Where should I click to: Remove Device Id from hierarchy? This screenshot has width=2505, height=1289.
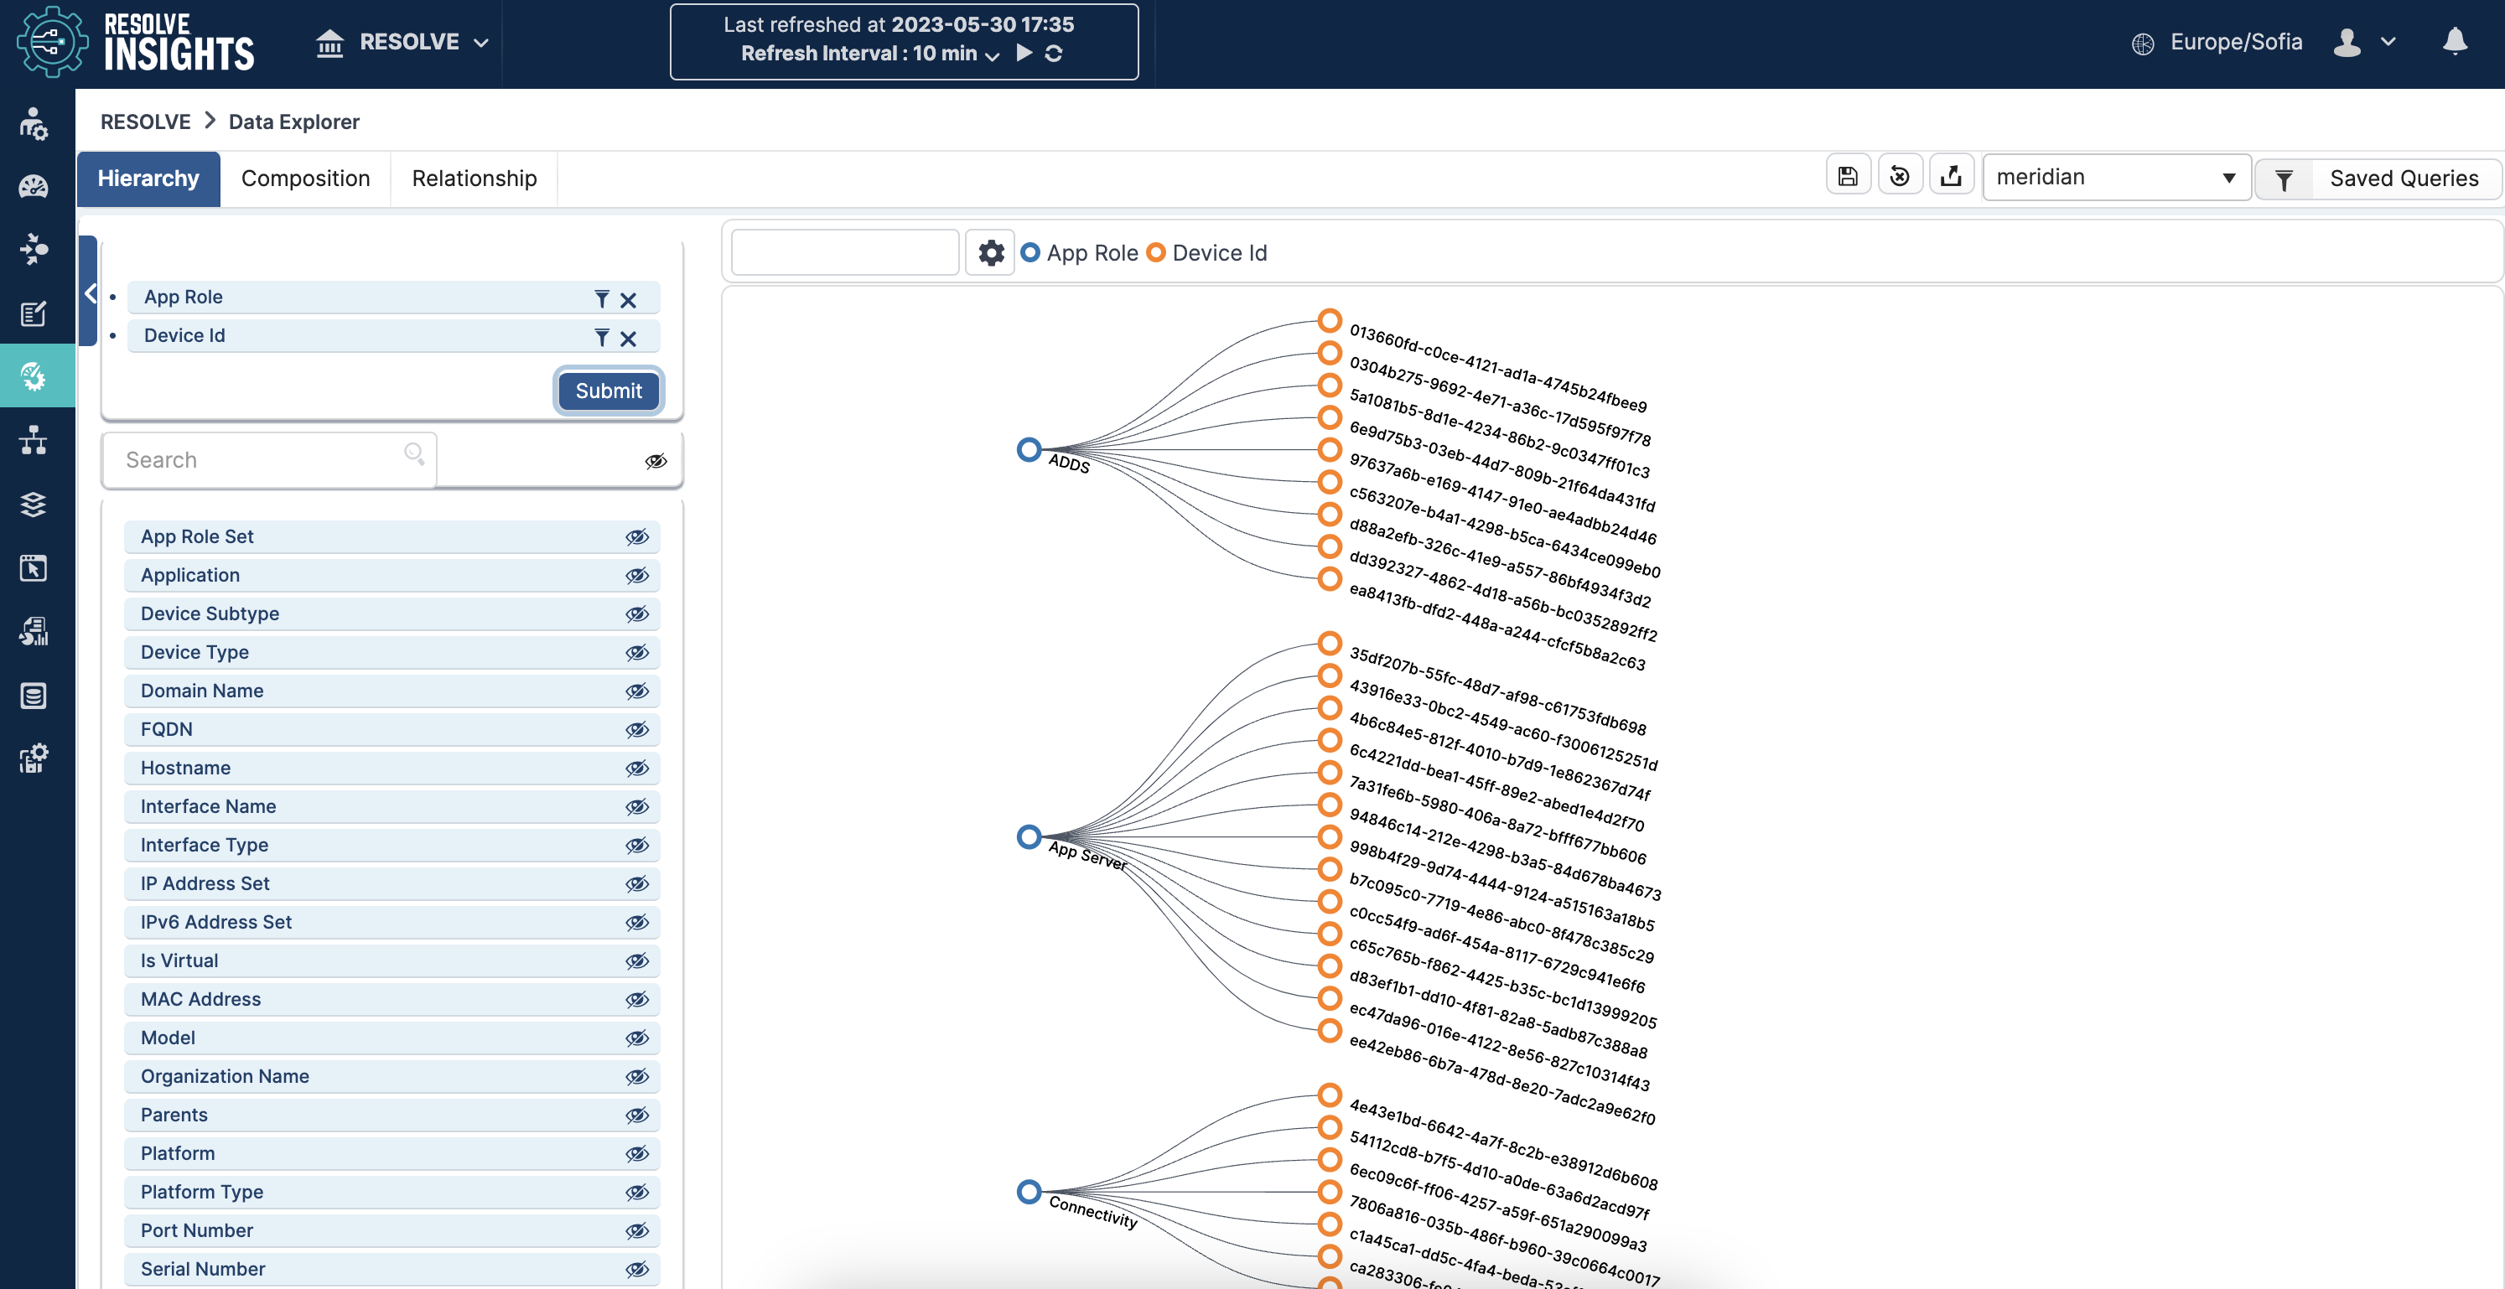click(628, 337)
